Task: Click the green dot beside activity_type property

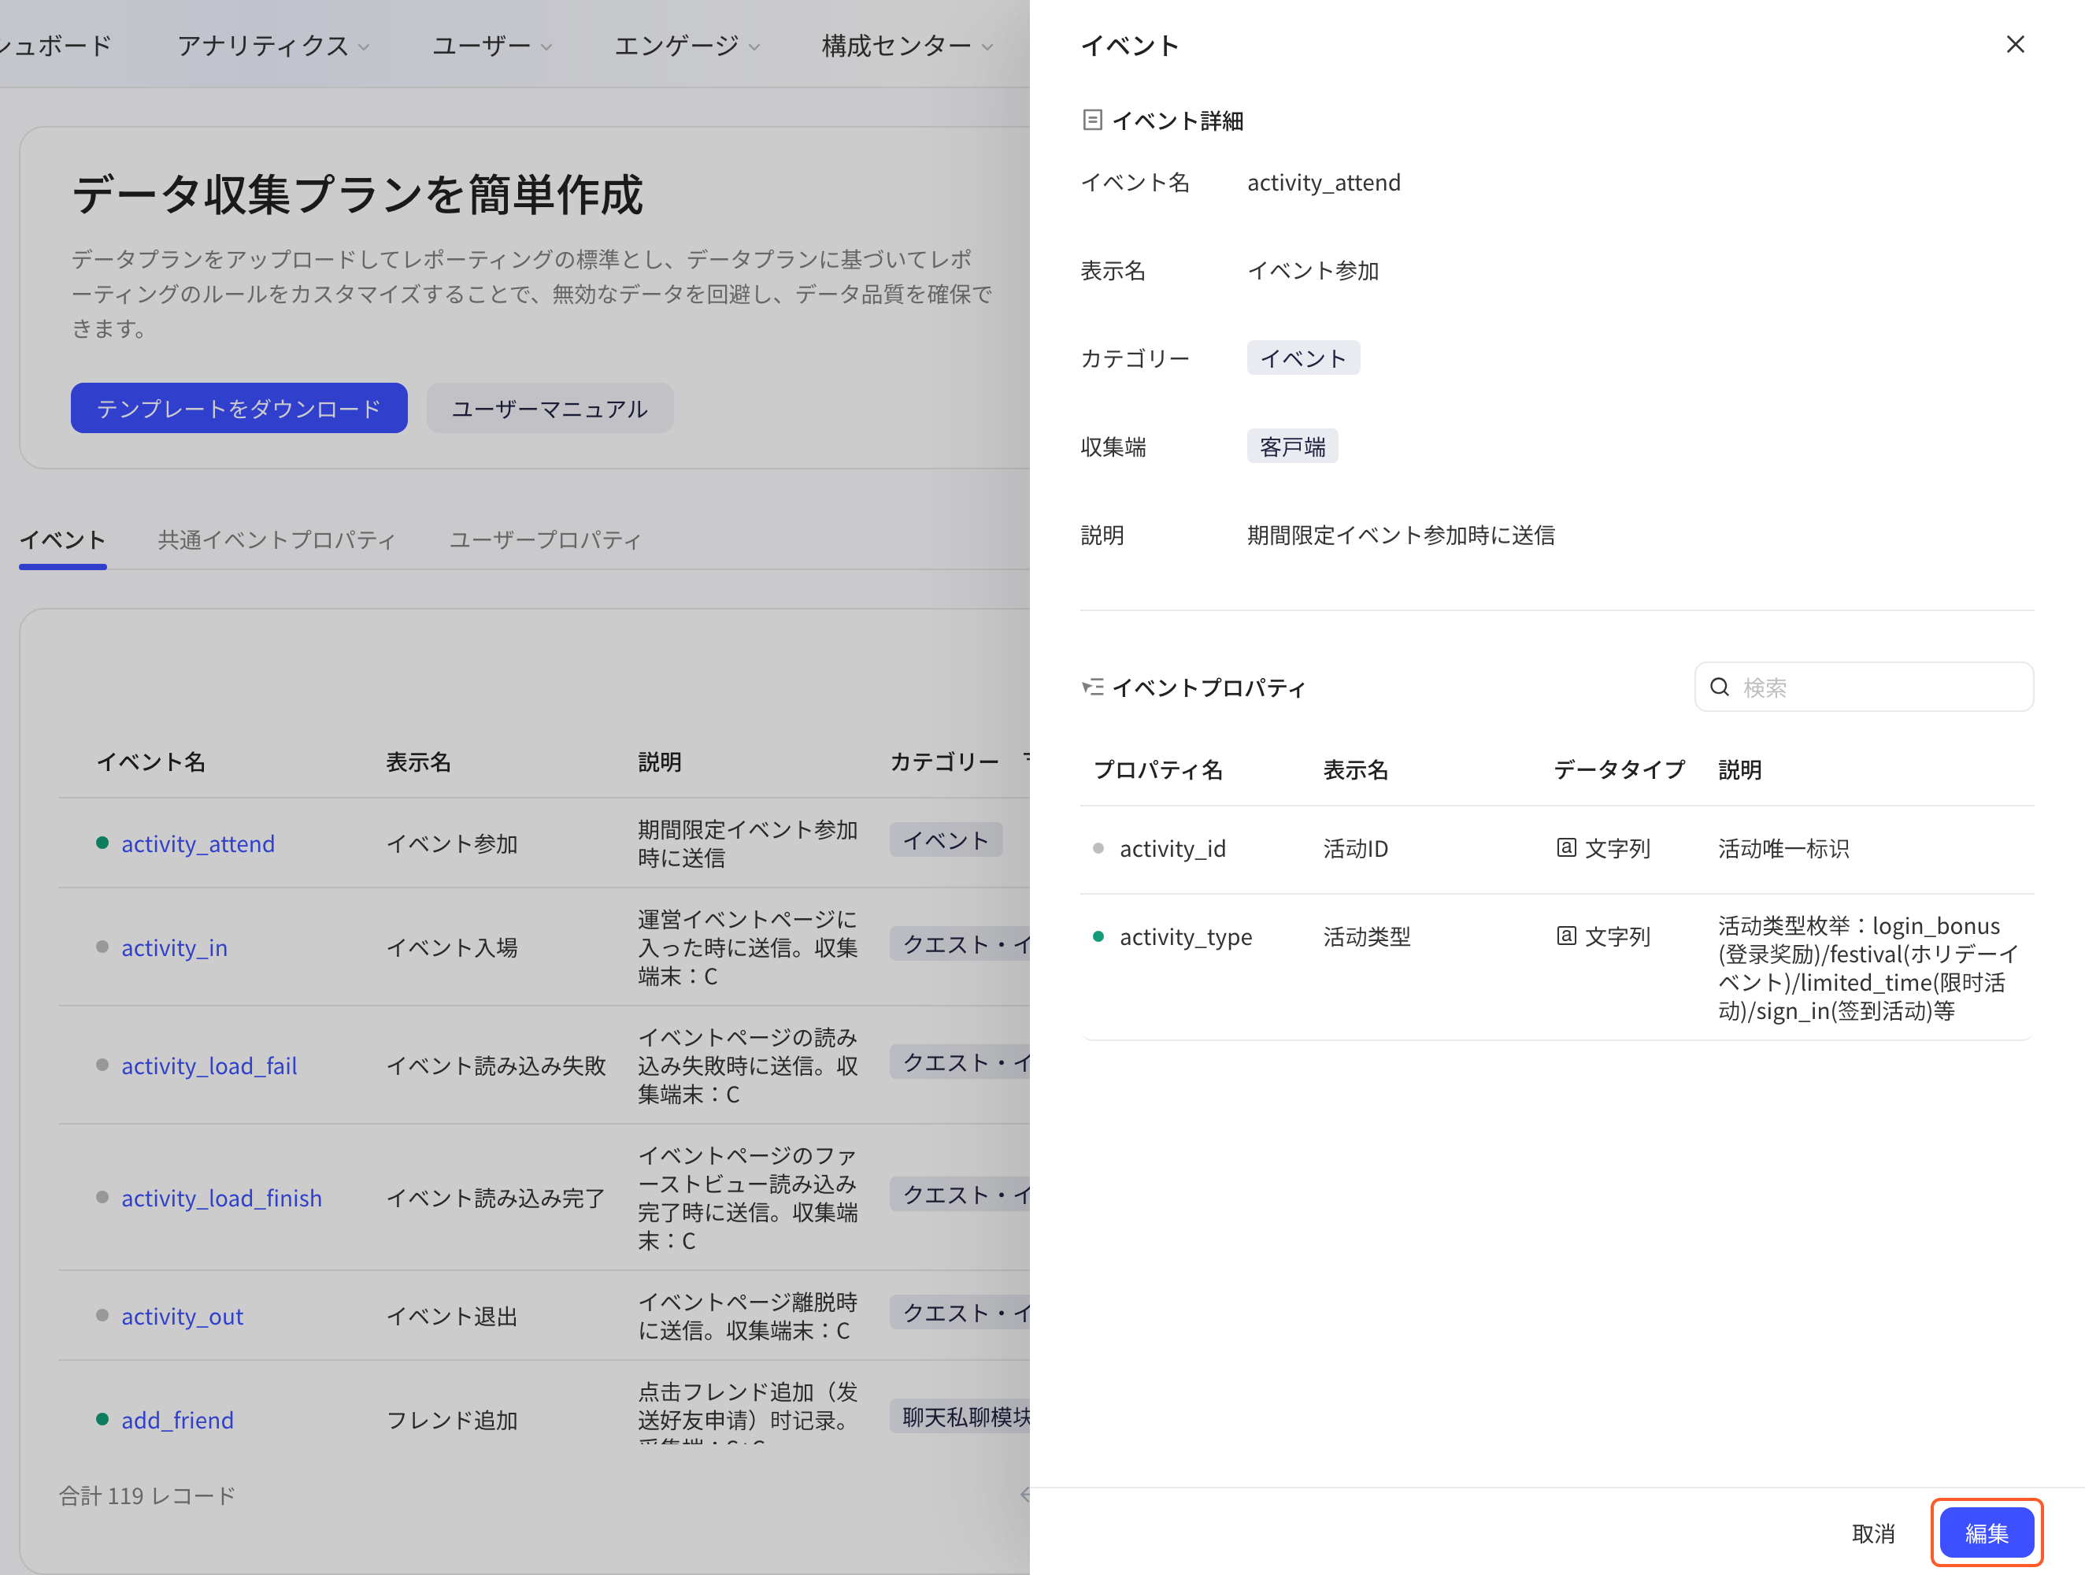Action: click(x=1097, y=936)
